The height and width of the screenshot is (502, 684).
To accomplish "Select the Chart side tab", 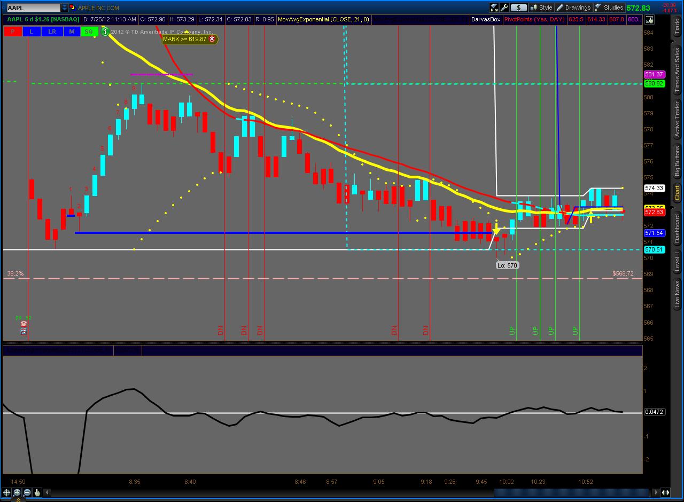I will 677,193.
